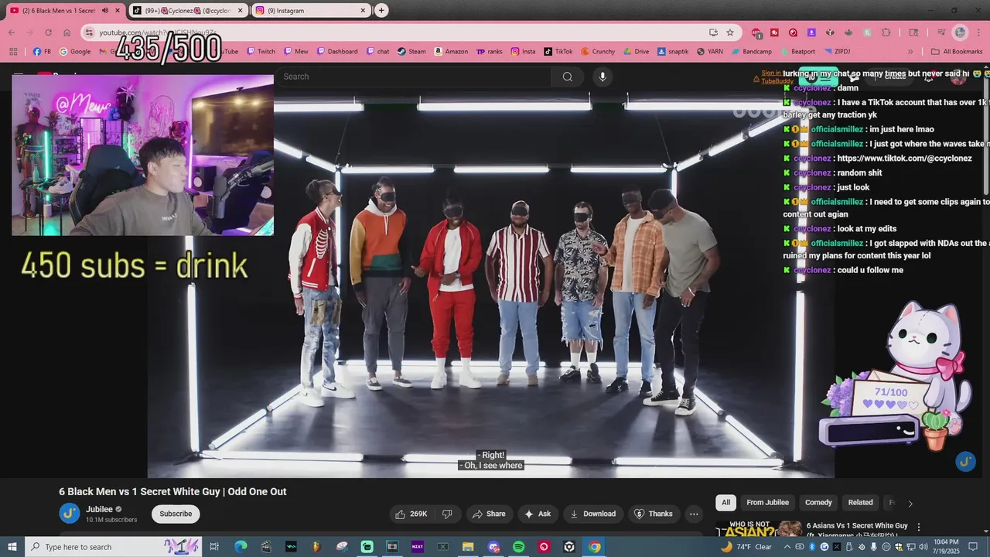Open the Drive bookmark

pos(636,52)
